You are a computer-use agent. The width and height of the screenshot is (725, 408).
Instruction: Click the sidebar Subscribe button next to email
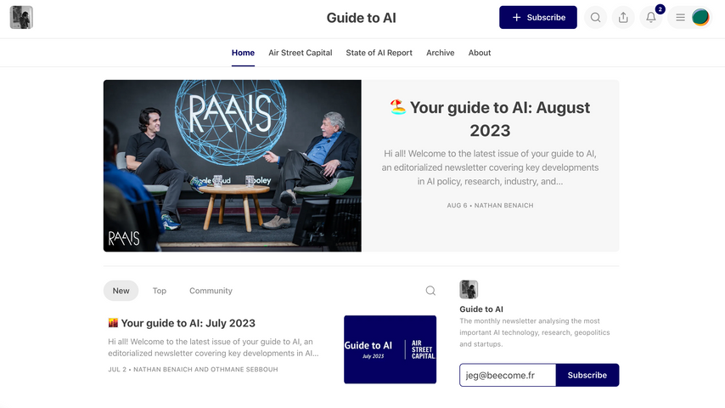click(587, 375)
